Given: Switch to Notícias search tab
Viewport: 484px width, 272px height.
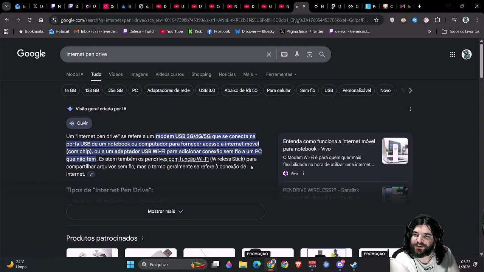Looking at the screenshot, I should click(227, 74).
